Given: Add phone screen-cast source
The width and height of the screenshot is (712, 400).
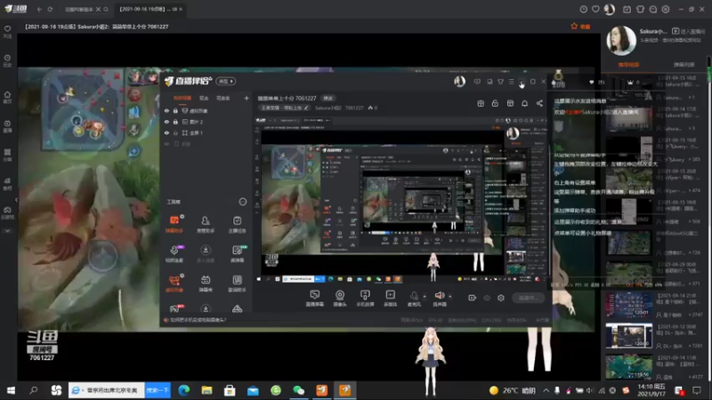Looking at the screenshot, I should (365, 298).
